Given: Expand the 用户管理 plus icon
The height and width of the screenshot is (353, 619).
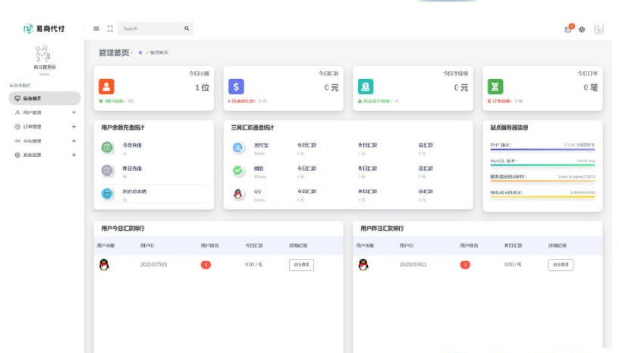Looking at the screenshot, I should click(x=74, y=112).
